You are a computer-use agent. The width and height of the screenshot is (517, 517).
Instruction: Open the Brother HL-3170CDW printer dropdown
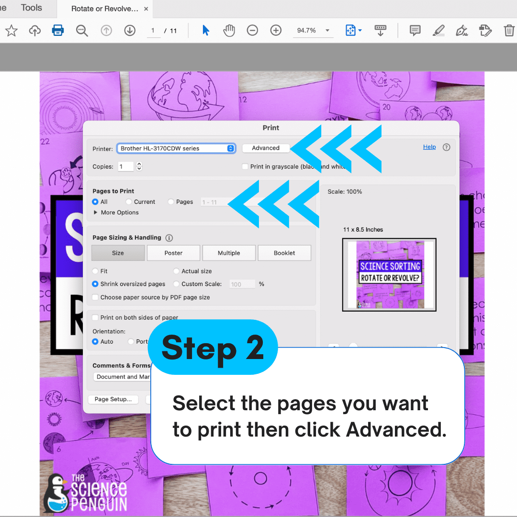point(176,148)
